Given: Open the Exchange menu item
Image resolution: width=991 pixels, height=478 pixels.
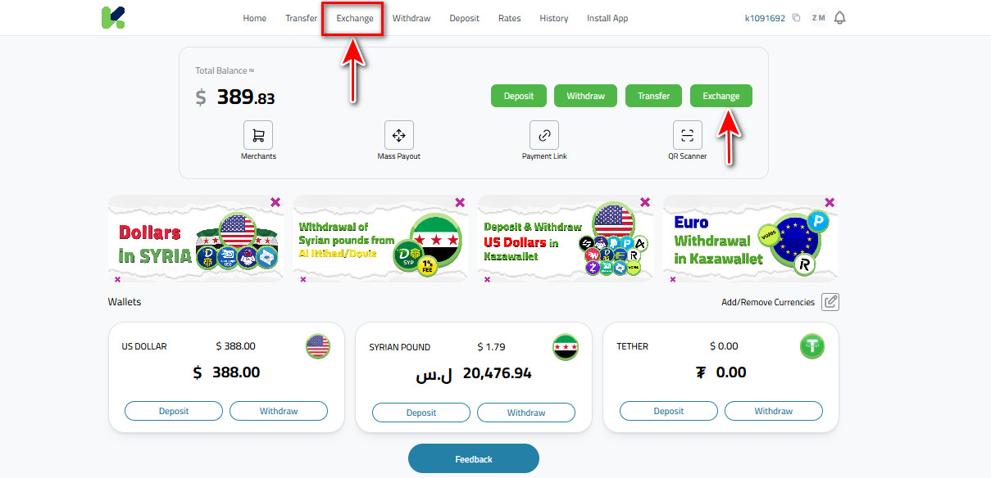Looking at the screenshot, I should (x=355, y=18).
